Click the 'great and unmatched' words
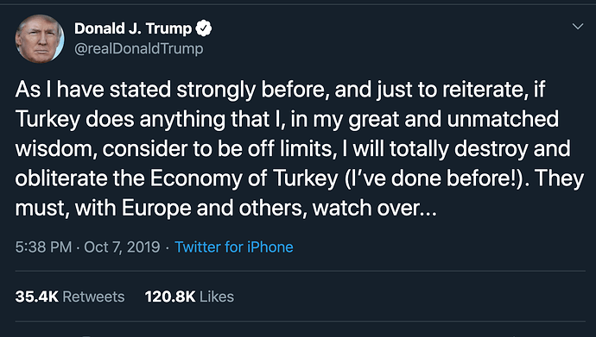The width and height of the screenshot is (596, 337). tap(453, 120)
